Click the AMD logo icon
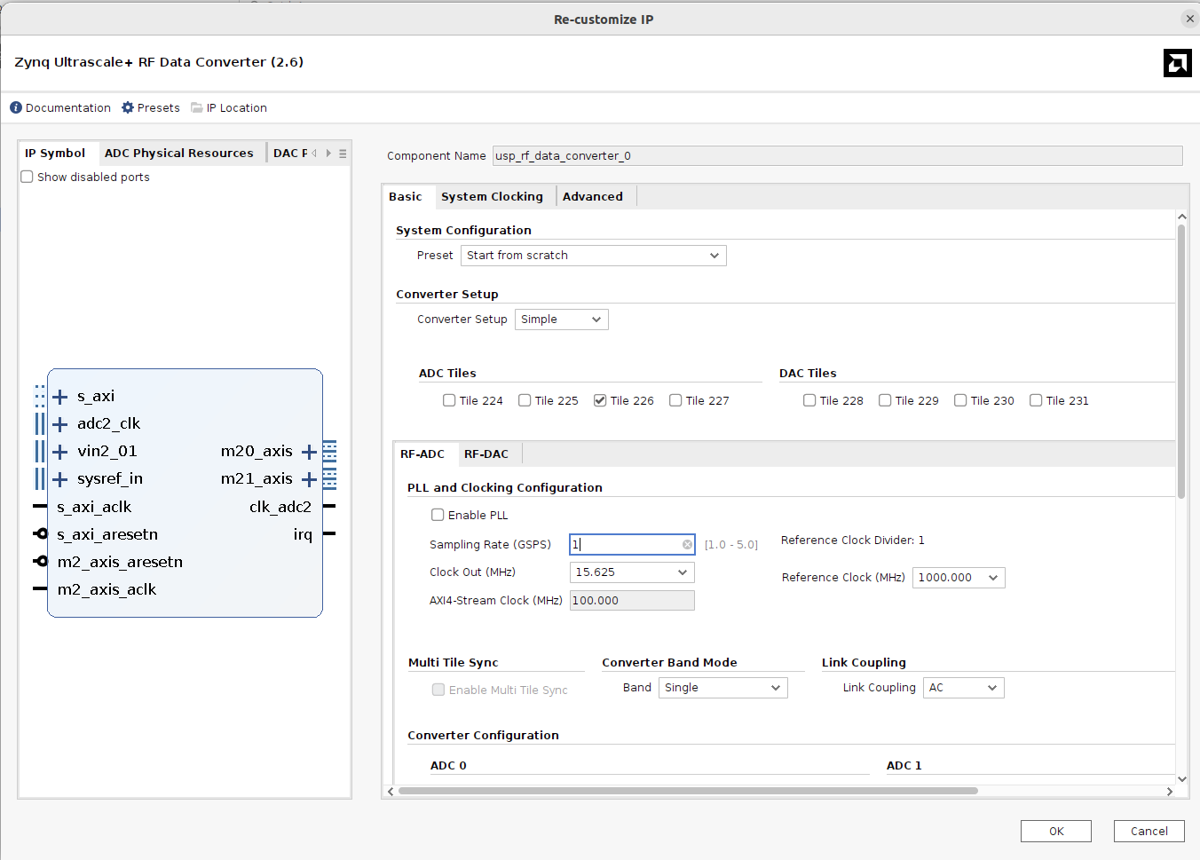This screenshot has width=1200, height=860. [1178, 63]
